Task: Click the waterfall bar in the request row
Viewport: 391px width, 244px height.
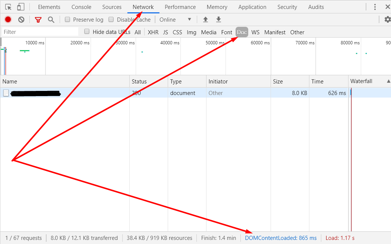Action: 351,92
